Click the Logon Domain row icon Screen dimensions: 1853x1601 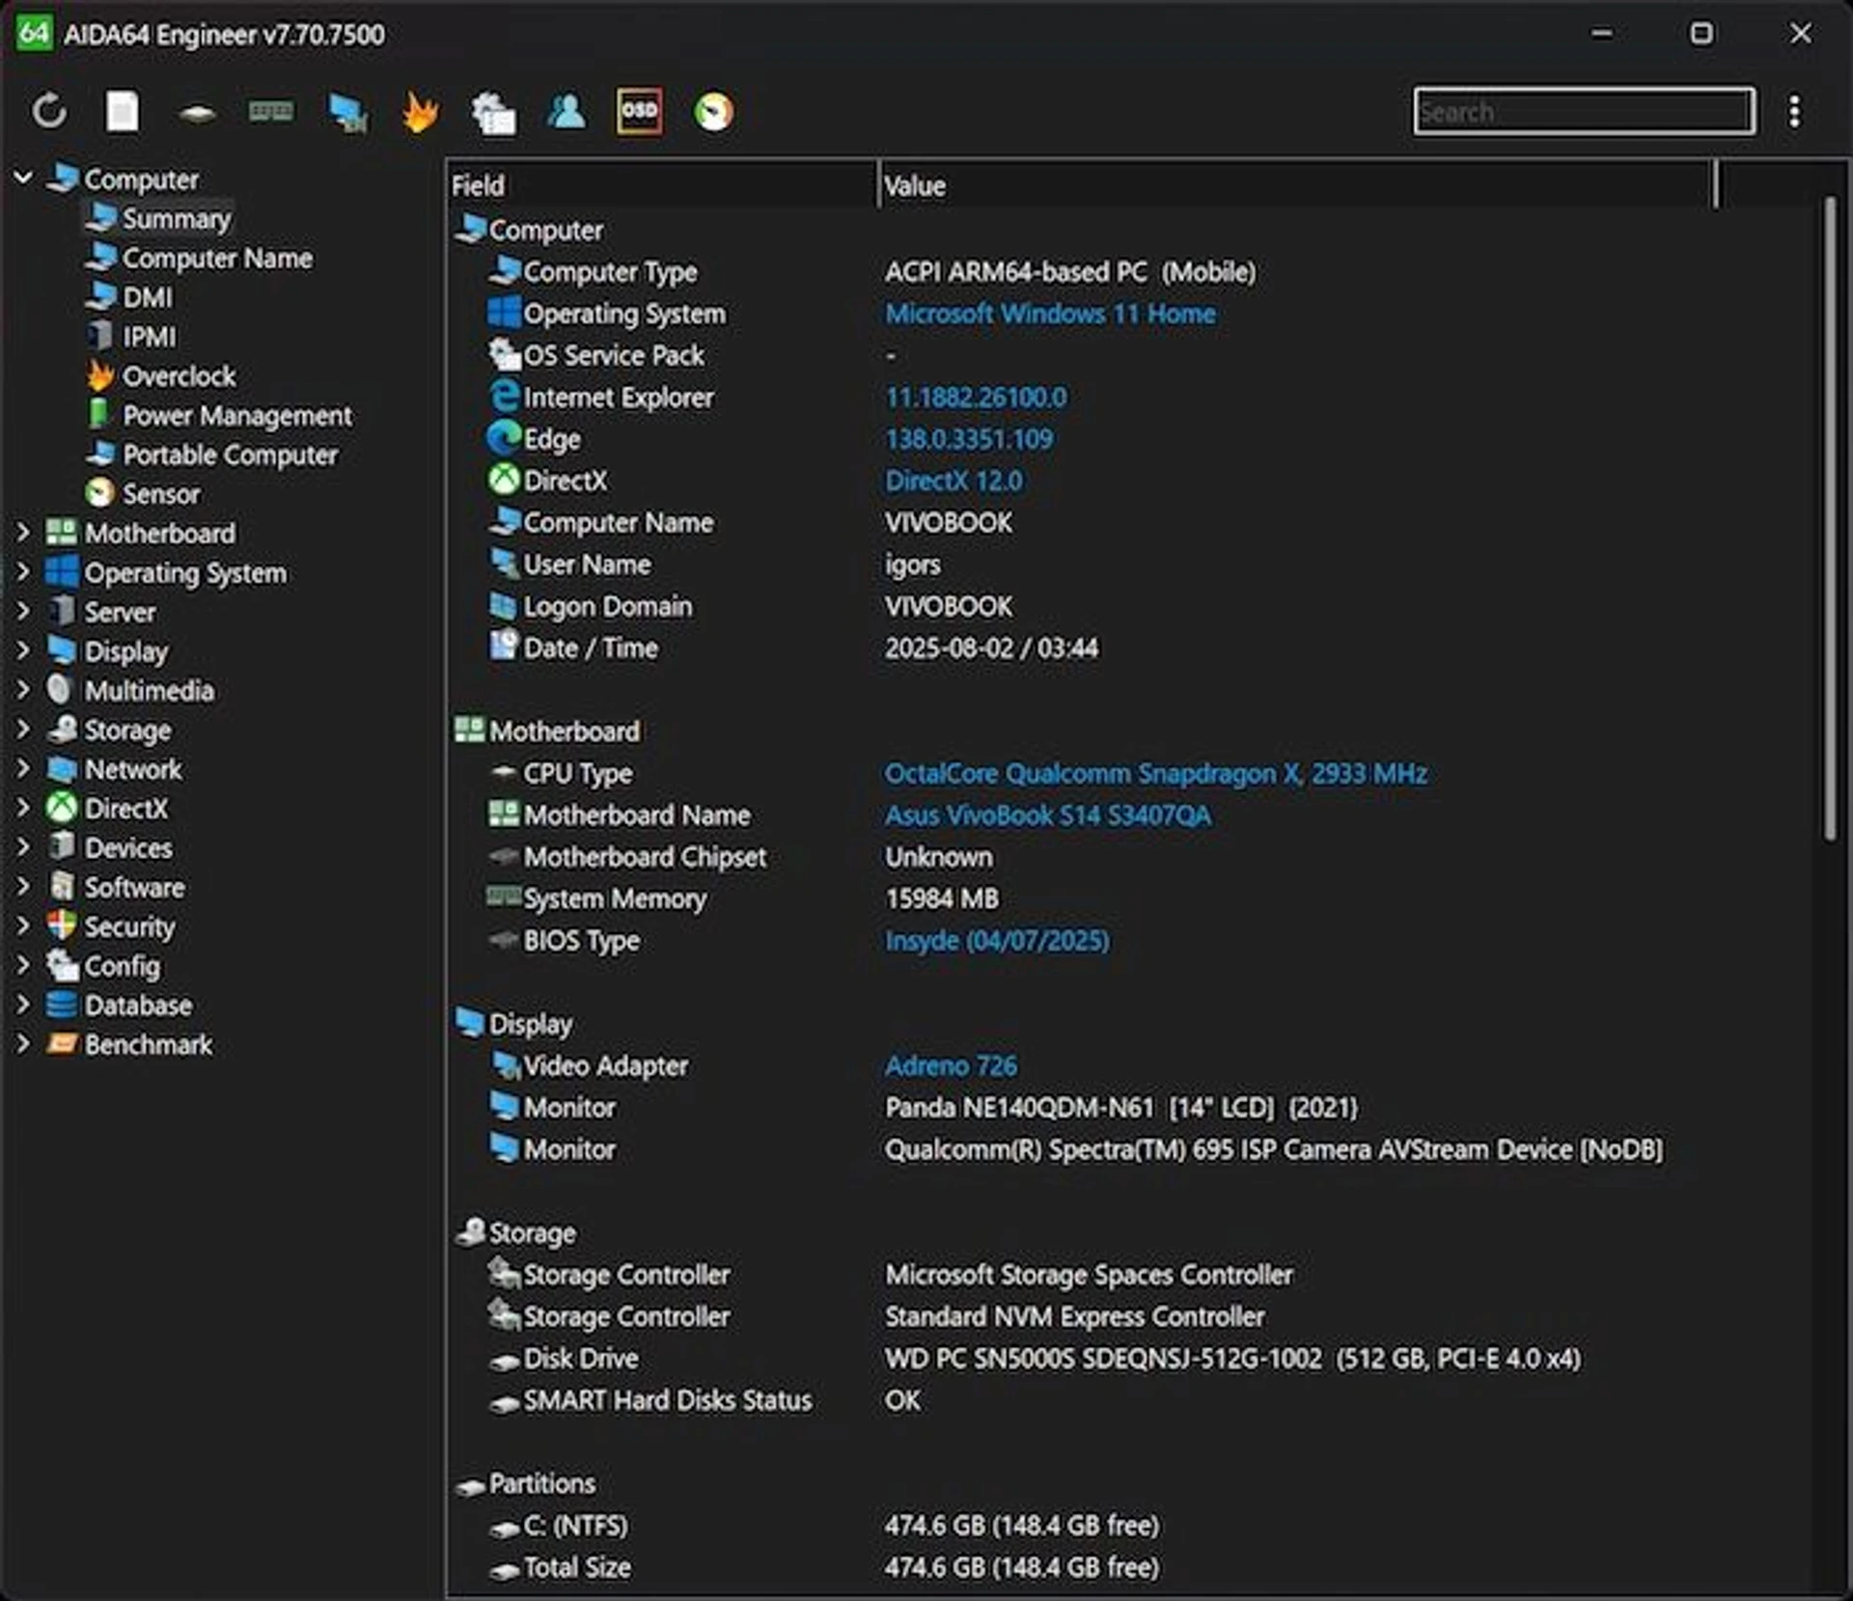click(504, 606)
